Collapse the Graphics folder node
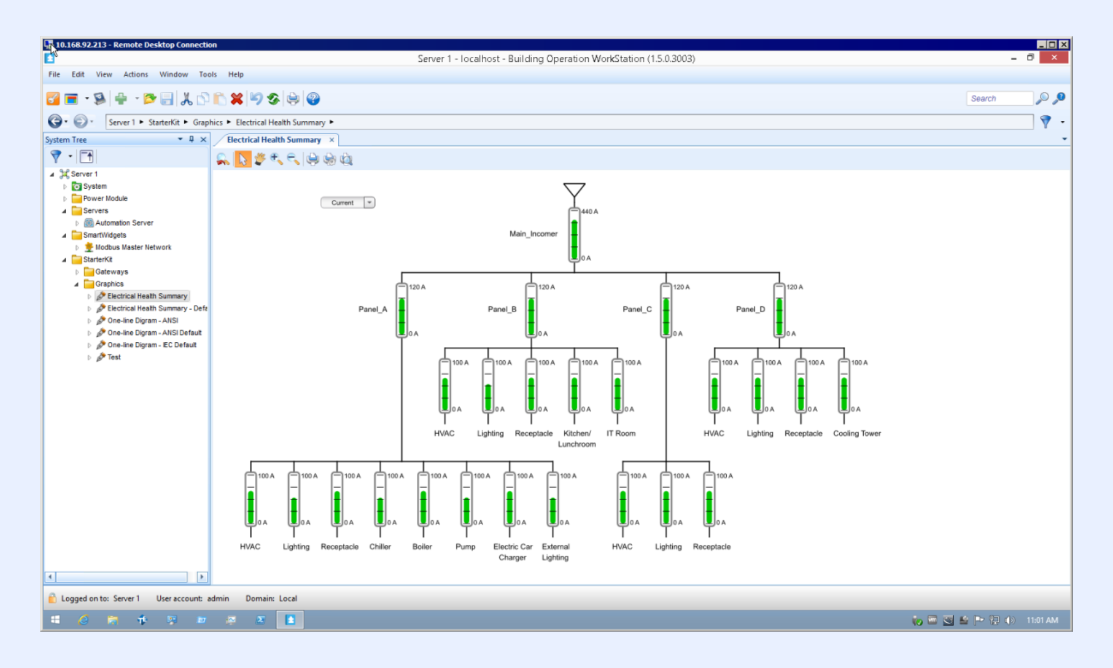This screenshot has height=668, width=1113. point(77,284)
